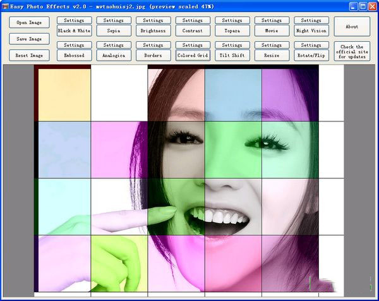Open the About dialog

[x=352, y=27]
